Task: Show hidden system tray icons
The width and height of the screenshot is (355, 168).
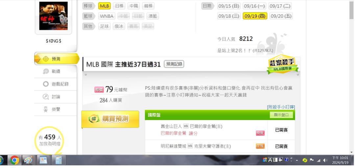Action: (297, 160)
